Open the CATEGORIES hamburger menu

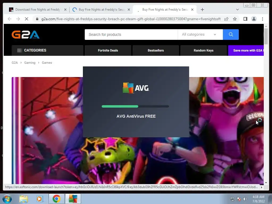(x=47, y=50)
